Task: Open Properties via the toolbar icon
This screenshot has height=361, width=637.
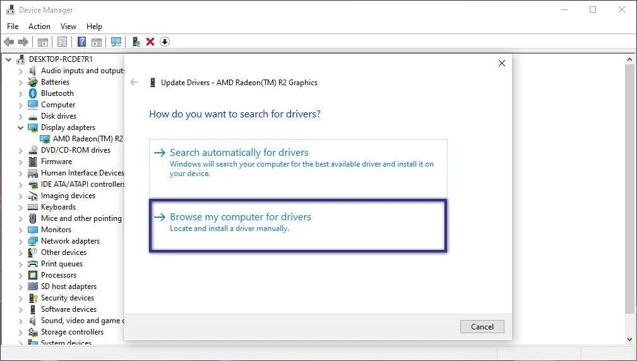Action: click(x=62, y=42)
